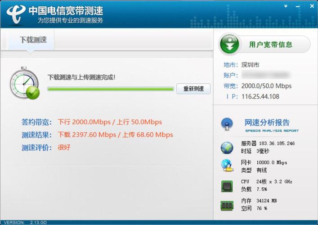Open the title bar dropdown menu arrow

(286, 6)
